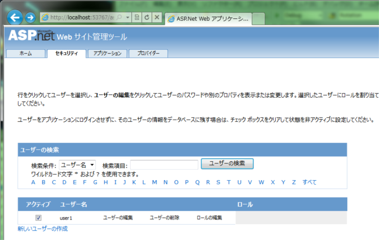Open the ホーム tab
Screen dimensions: 379x240
pos(26,54)
